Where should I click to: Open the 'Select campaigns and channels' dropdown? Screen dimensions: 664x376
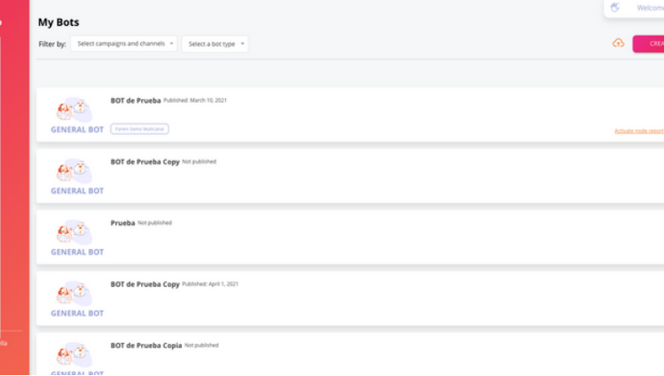(x=123, y=44)
